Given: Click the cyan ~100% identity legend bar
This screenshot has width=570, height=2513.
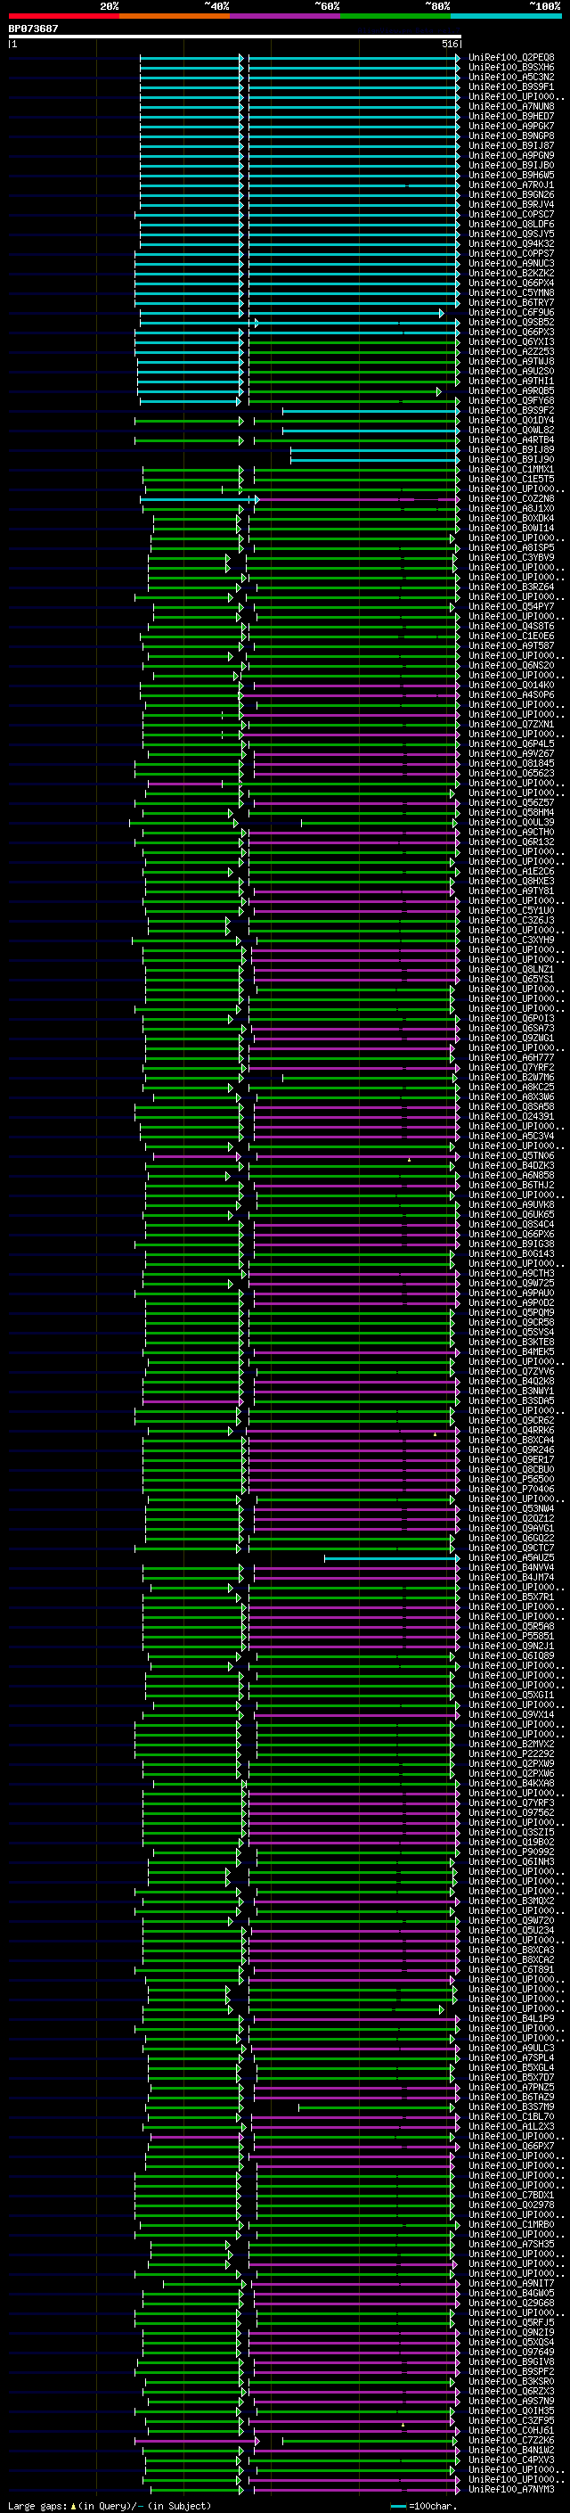Looking at the screenshot, I should click(x=507, y=16).
